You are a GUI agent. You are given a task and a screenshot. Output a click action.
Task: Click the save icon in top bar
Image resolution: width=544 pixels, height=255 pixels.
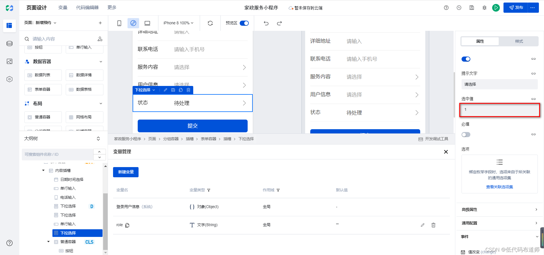[x=472, y=8]
